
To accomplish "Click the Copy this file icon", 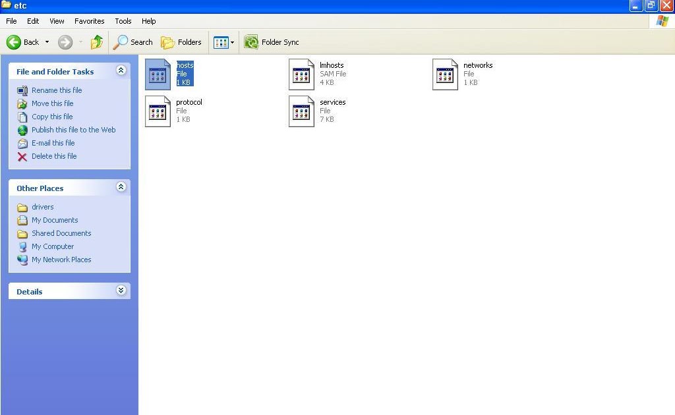I will [22, 117].
